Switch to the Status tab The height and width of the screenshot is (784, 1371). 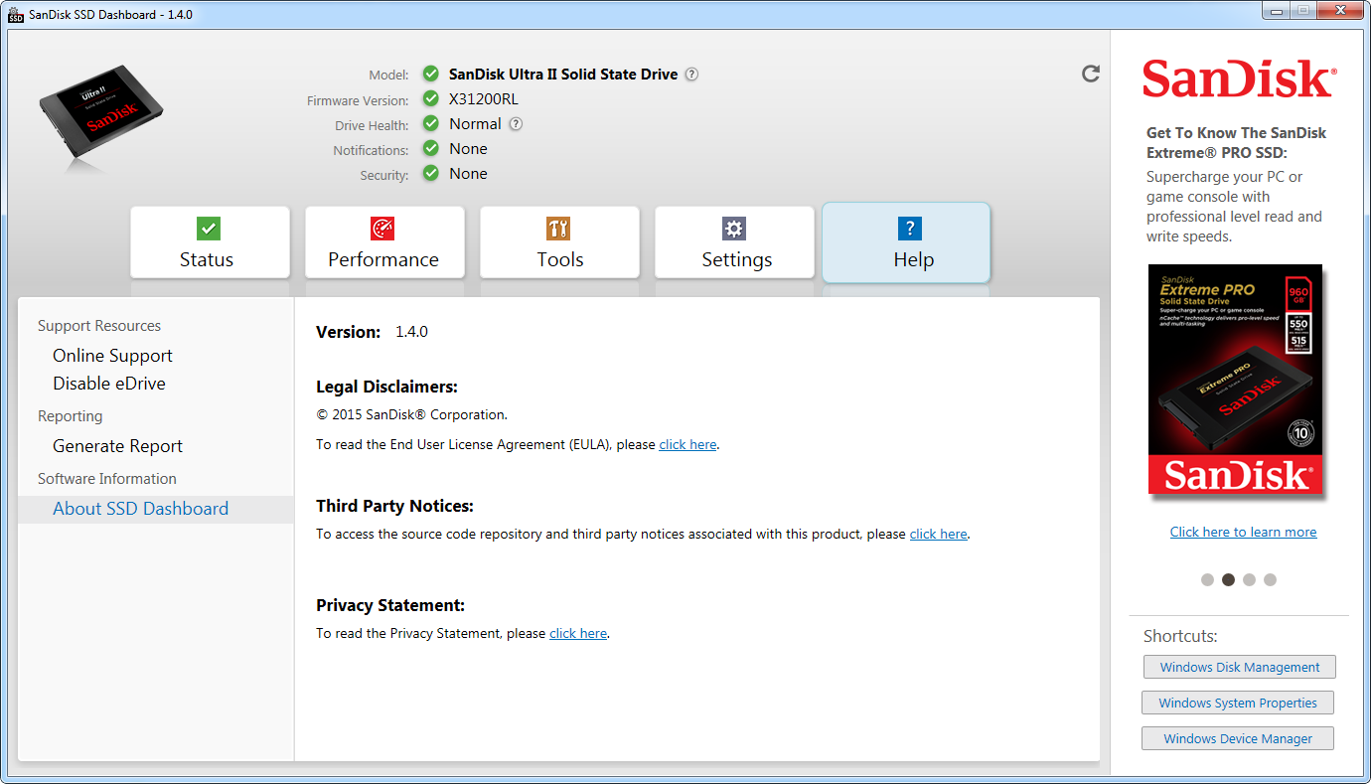click(210, 242)
